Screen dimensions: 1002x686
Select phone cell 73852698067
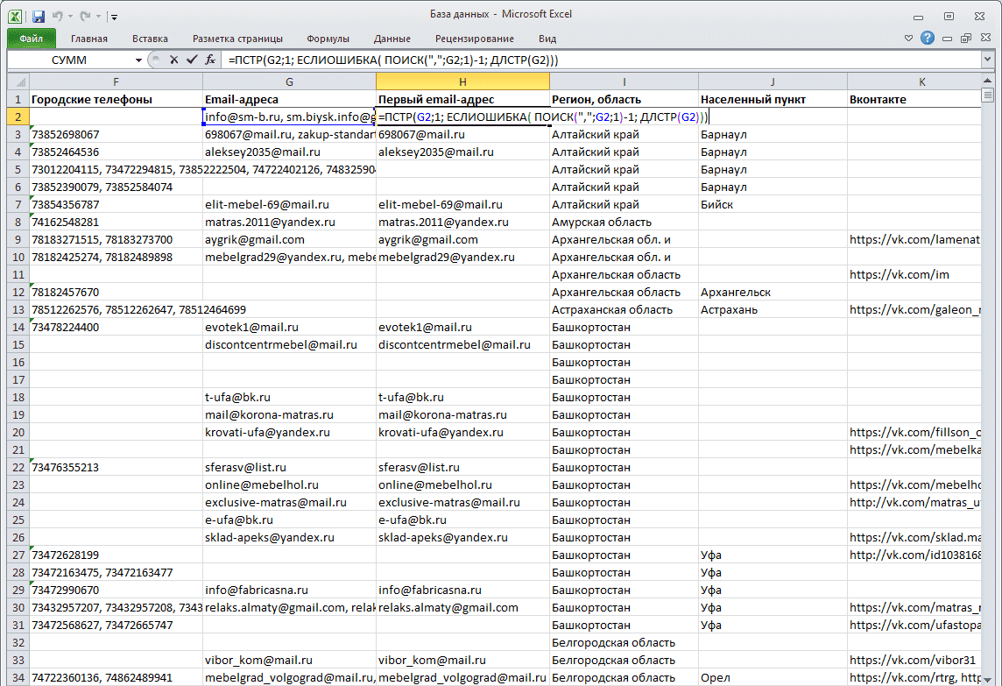[116, 135]
